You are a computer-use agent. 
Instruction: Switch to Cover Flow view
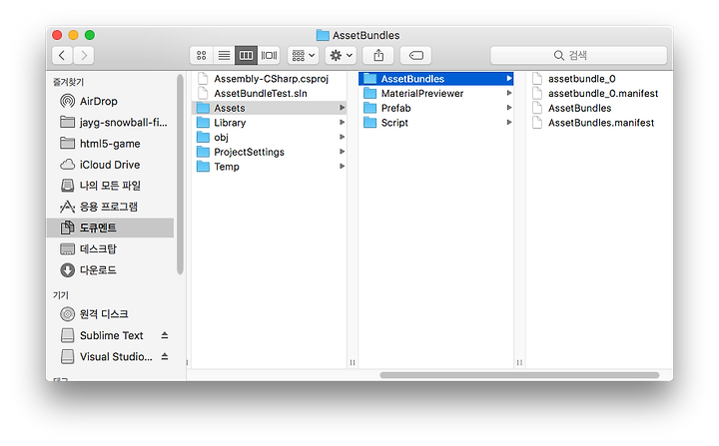pyautogui.click(x=269, y=56)
